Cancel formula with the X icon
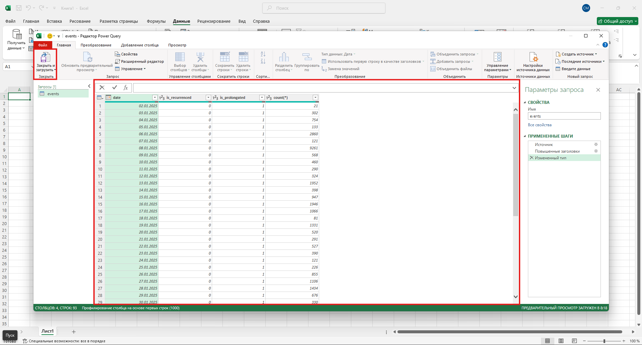The width and height of the screenshot is (642, 345). [x=102, y=88]
